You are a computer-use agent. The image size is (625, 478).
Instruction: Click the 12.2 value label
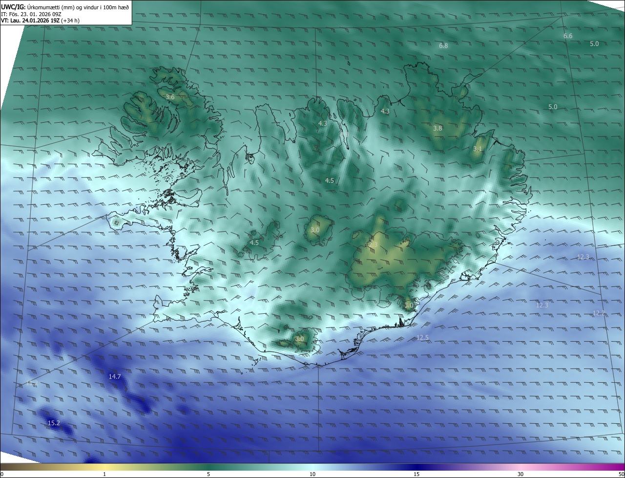click(599, 313)
